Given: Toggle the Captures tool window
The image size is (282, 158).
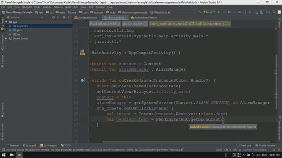Looking at the screenshot, I should 2,61.
